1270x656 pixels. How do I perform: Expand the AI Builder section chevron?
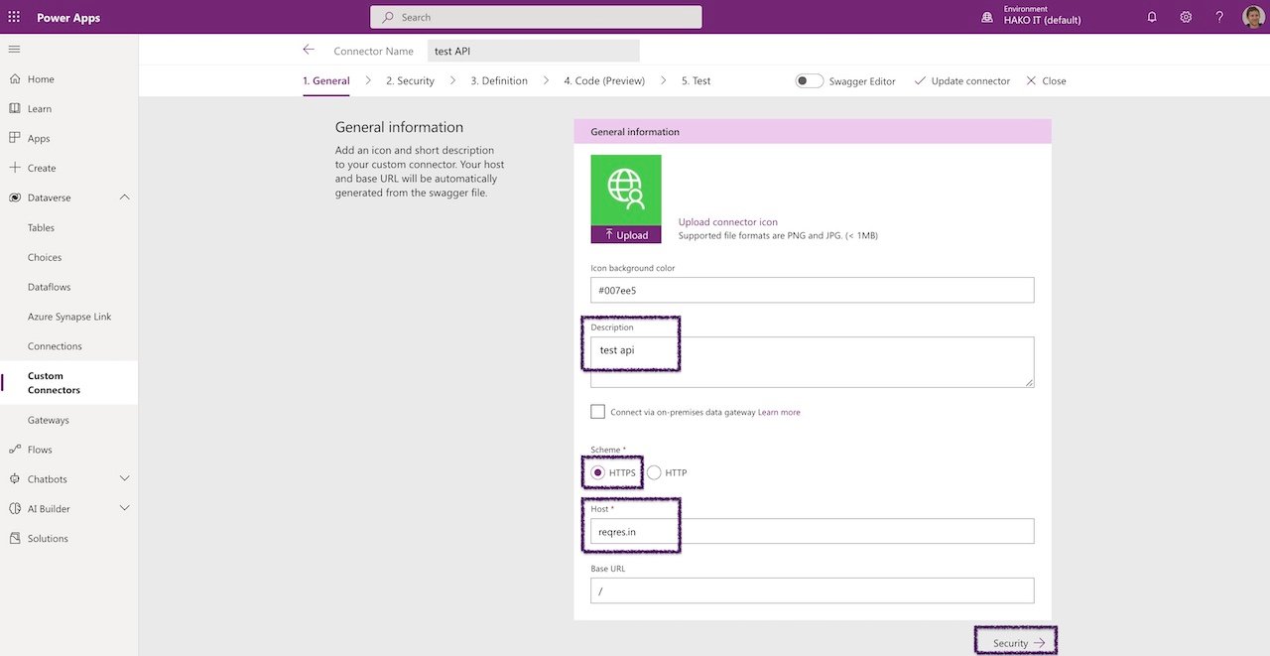[124, 509]
